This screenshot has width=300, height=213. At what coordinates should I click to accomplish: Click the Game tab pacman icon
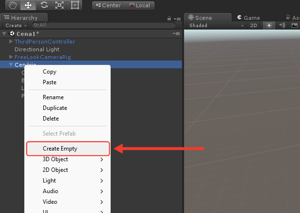coord(239,17)
